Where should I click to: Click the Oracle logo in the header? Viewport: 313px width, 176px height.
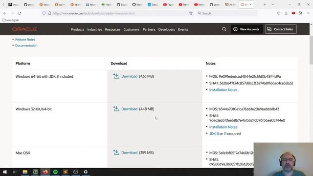tap(24, 29)
